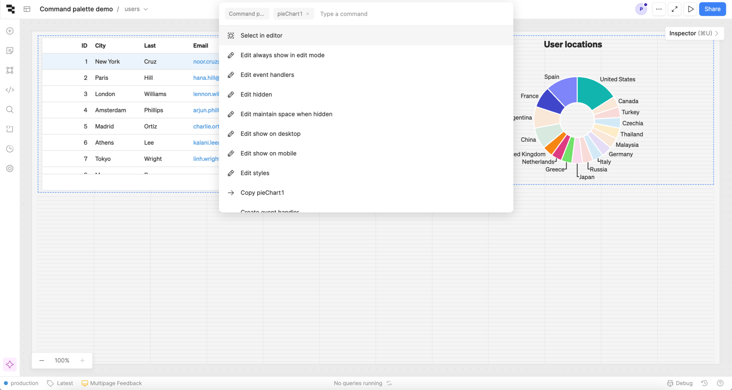Screen dimensions: 732x390
Task: Select the Amsterdam table row
Action: 131,110
